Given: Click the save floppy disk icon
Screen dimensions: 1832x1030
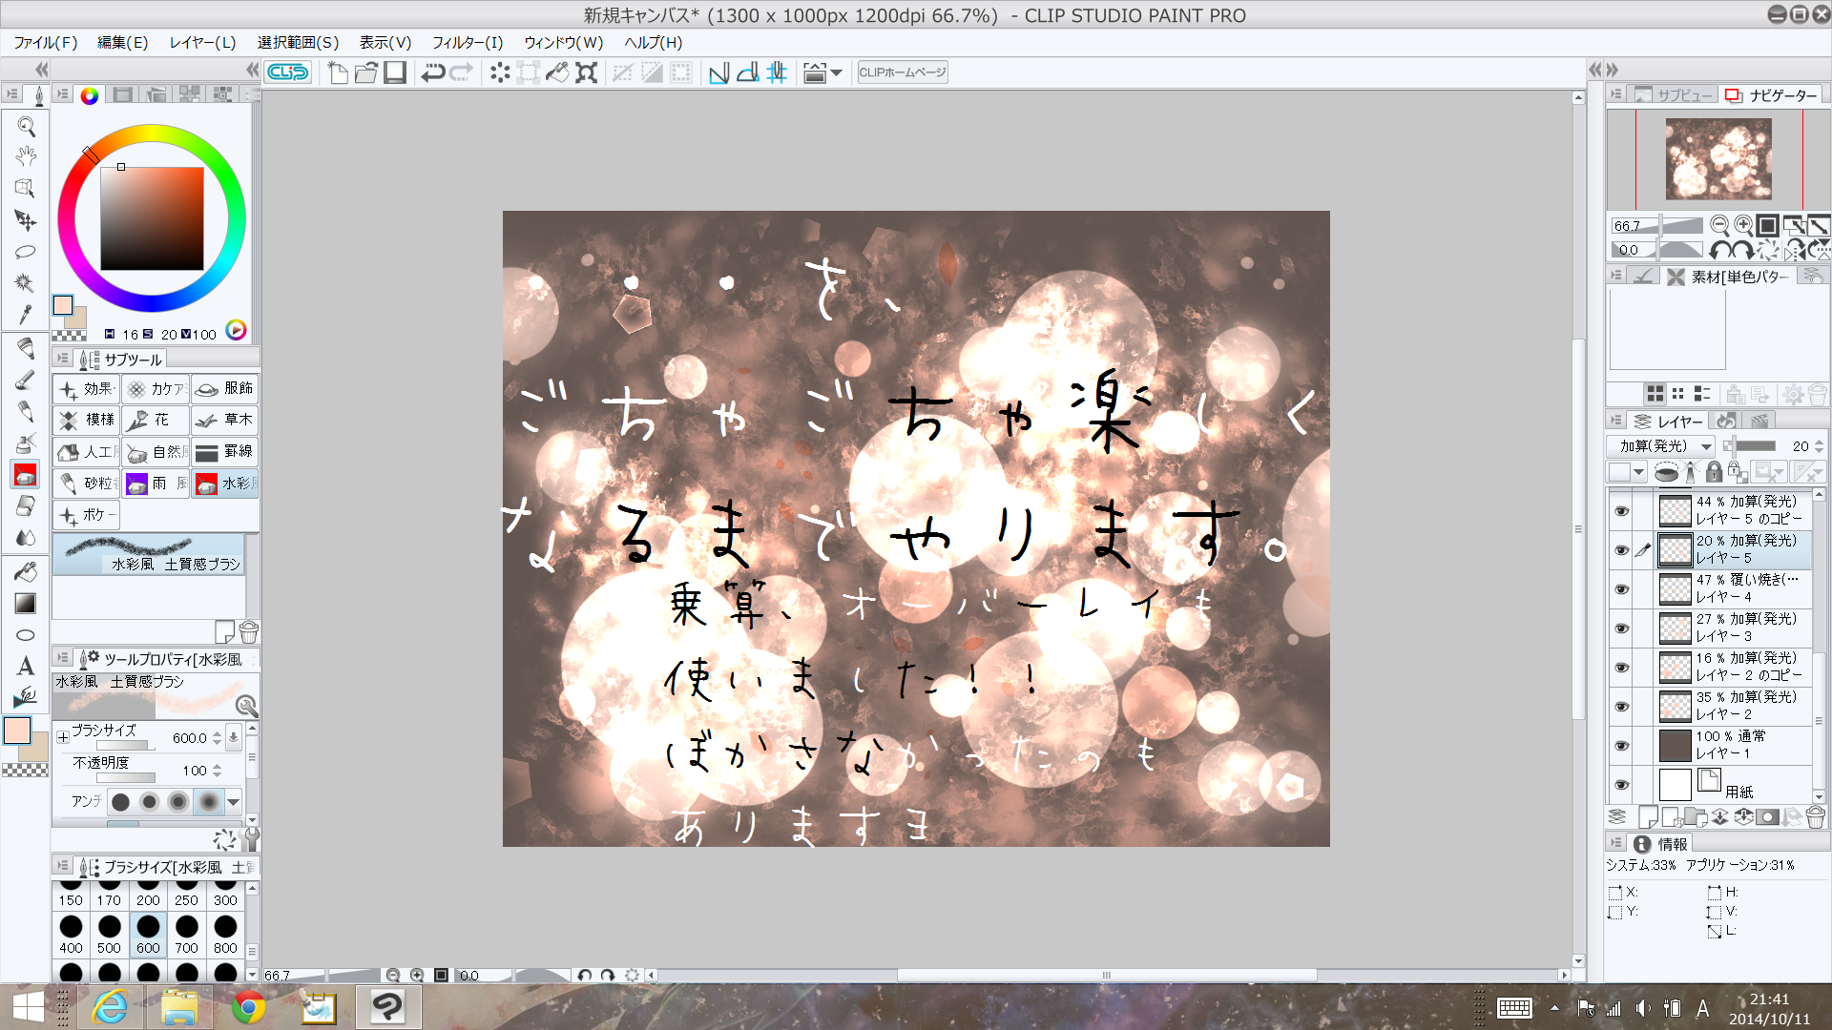Looking at the screenshot, I should [x=395, y=72].
